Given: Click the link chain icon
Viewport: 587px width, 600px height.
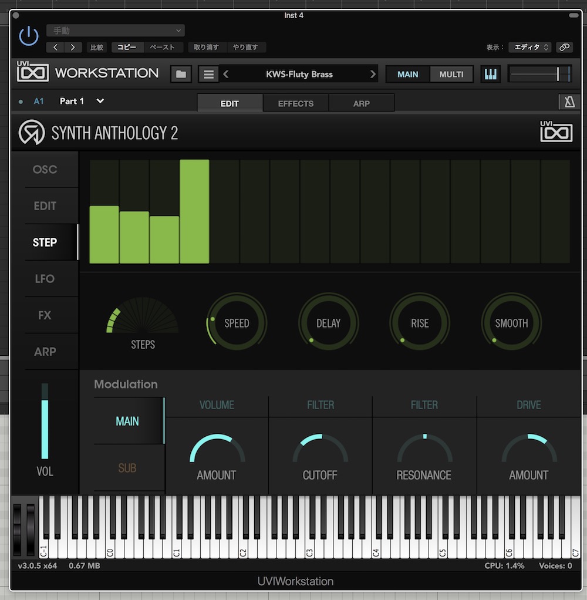Looking at the screenshot, I should click(x=564, y=48).
